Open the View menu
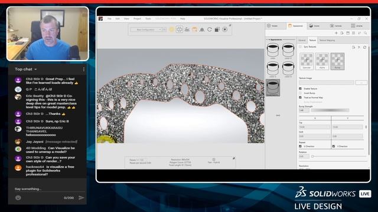Image resolution: width=378 pixels, height=212 pixels. pyautogui.click(x=126, y=19)
